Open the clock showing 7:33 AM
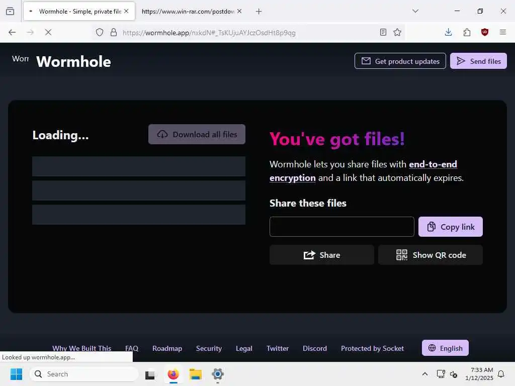Screen dimensions: 515x386 [479, 374]
